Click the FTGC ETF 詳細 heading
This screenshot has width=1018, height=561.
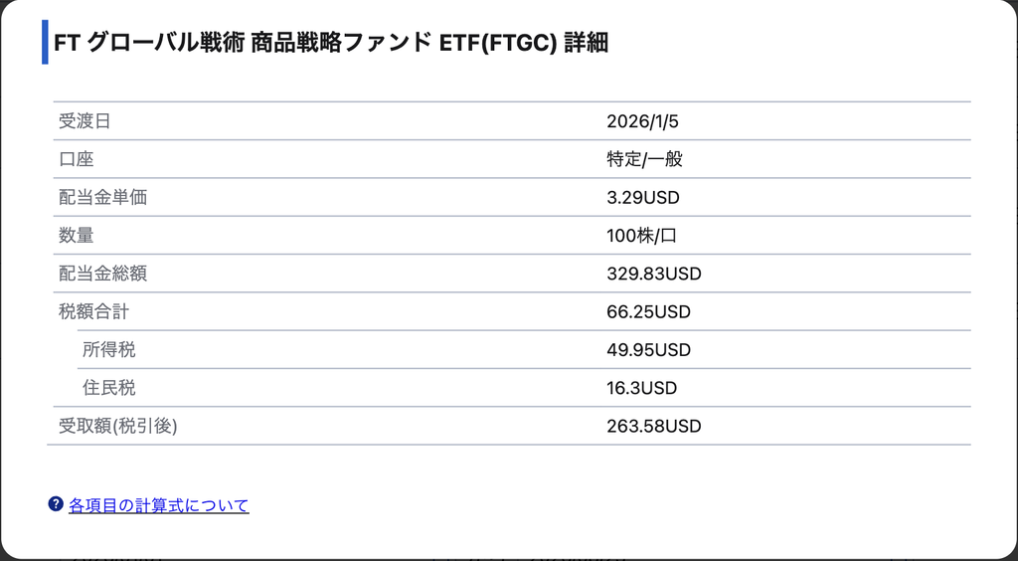pyautogui.click(x=330, y=43)
